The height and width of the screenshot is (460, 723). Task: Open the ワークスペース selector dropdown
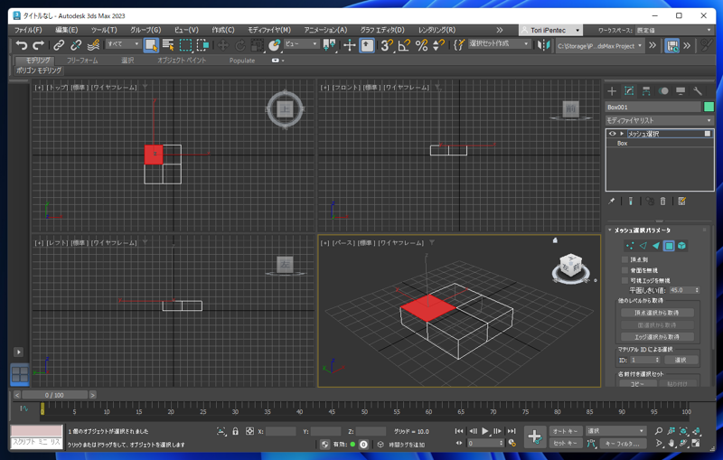674,30
